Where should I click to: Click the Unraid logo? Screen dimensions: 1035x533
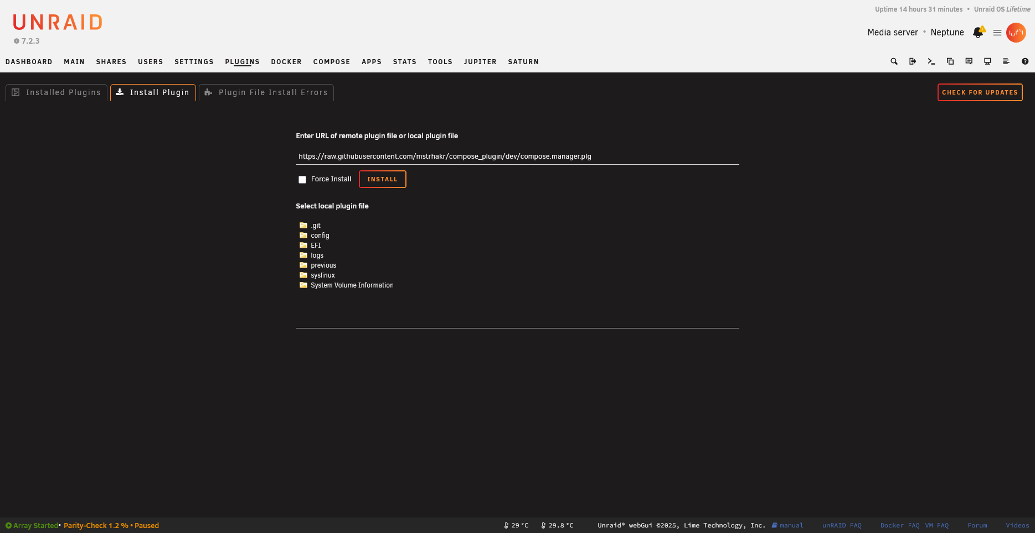tap(57, 22)
